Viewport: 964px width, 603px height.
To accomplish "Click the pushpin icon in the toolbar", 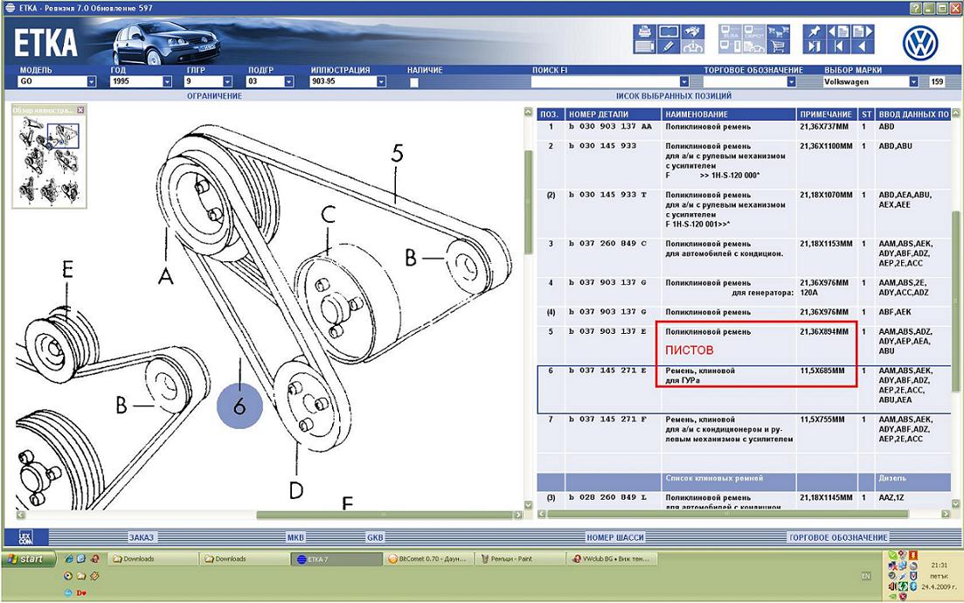I will (815, 31).
